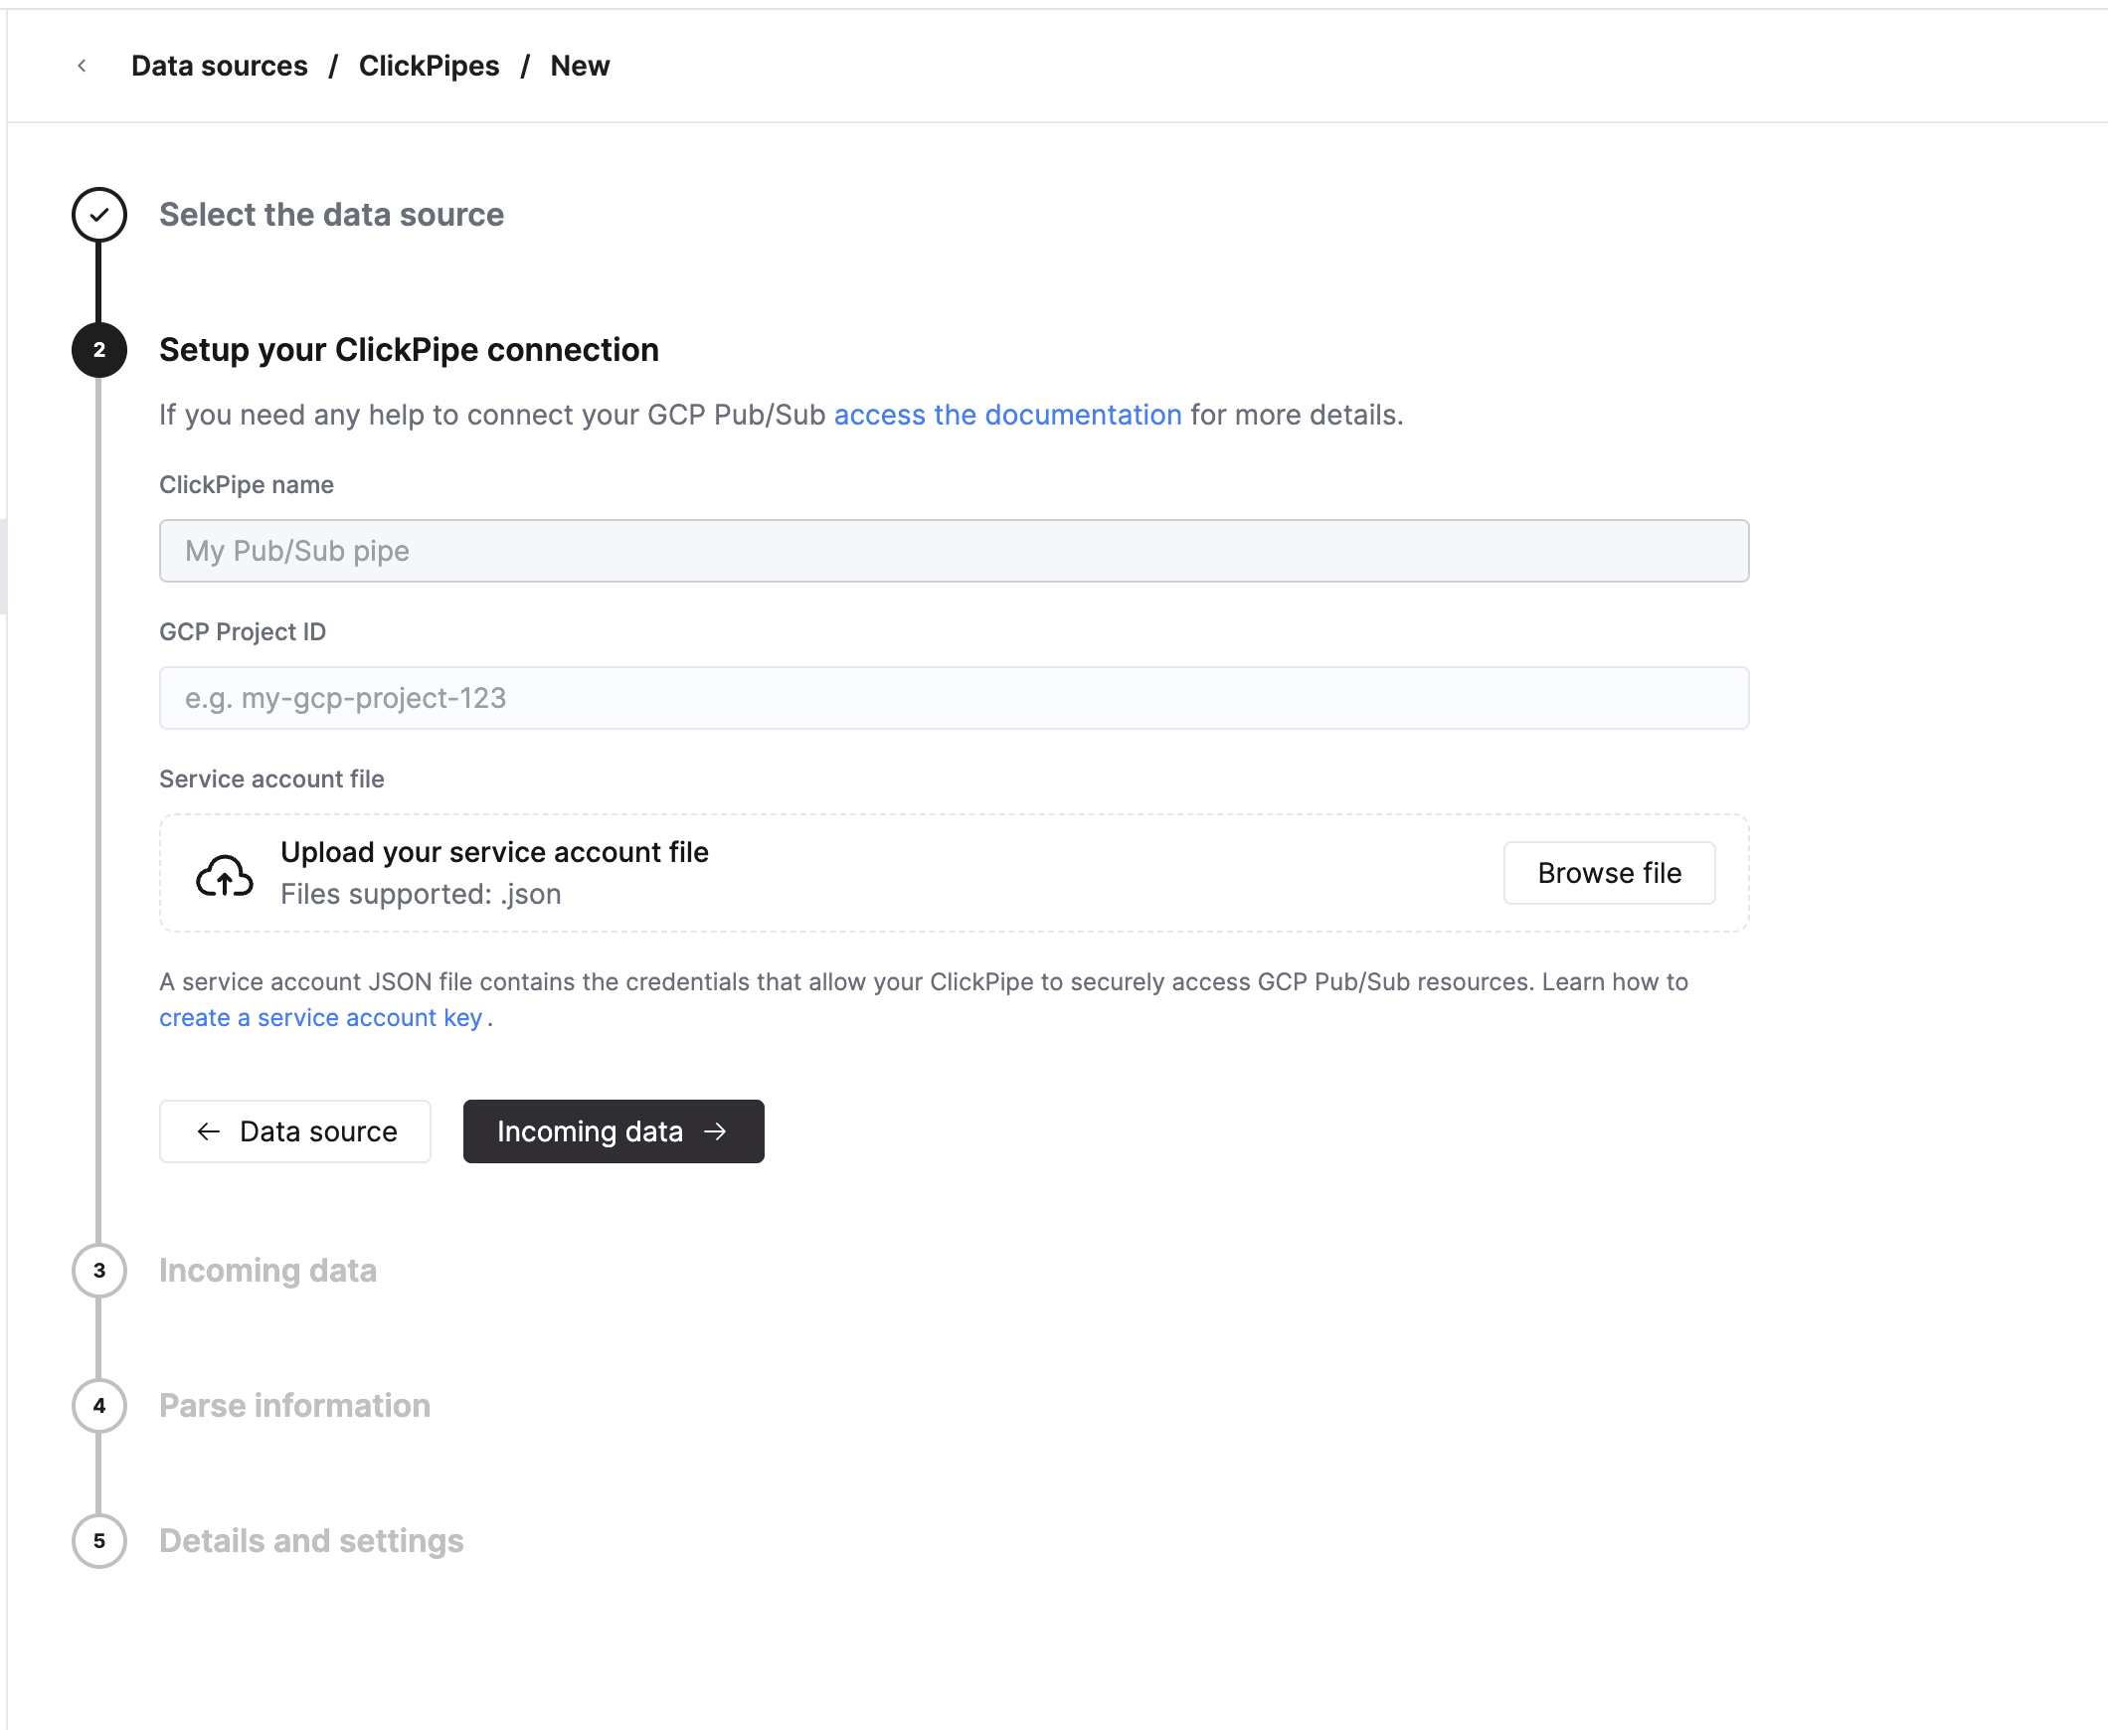Click the step 4 circle indicator
The height and width of the screenshot is (1730, 2108).
[98, 1406]
